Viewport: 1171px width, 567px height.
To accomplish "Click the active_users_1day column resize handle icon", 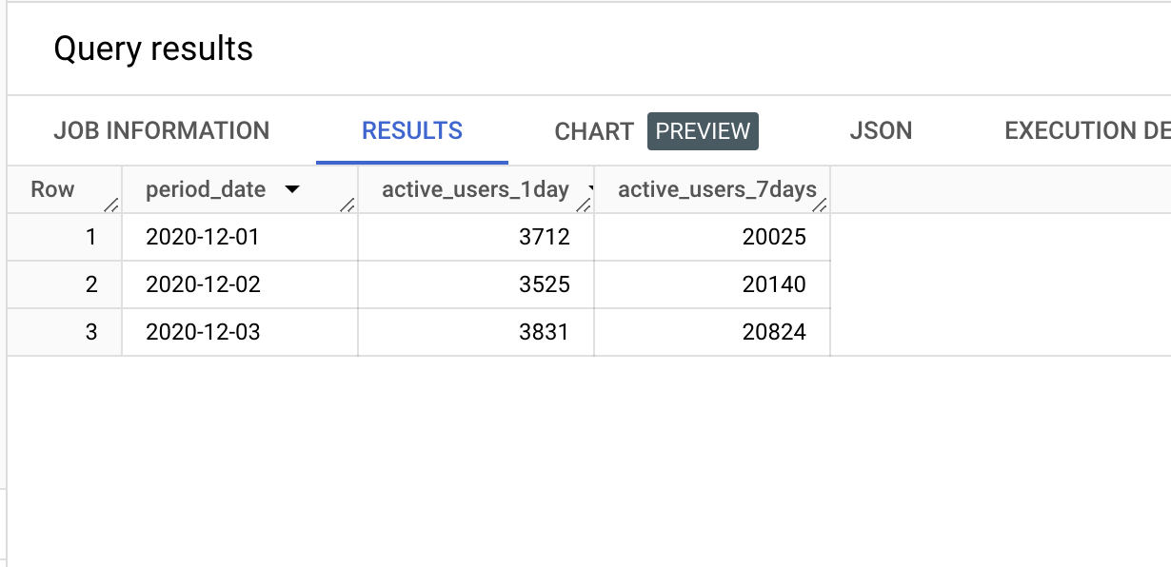I will (584, 204).
